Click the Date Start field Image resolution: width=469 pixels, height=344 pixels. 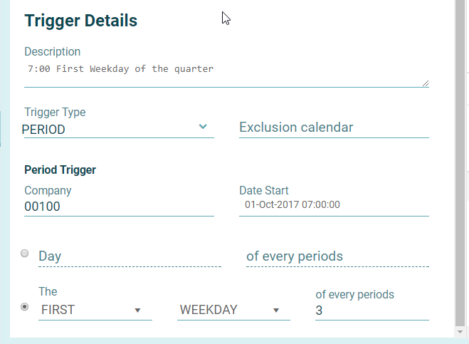coord(333,205)
